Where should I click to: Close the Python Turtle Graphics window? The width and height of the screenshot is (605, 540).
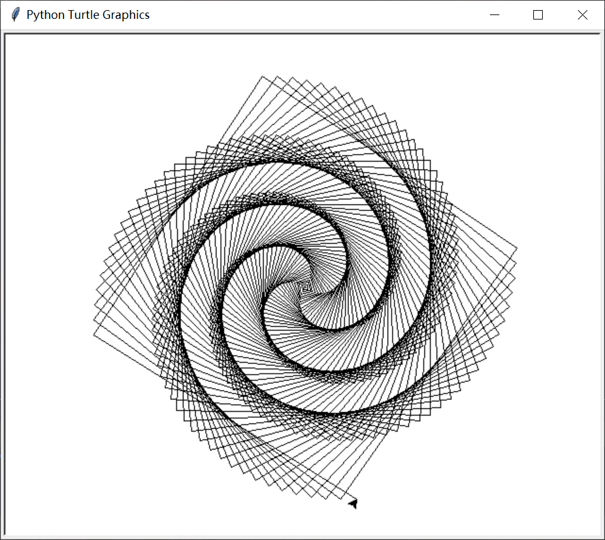[582, 14]
